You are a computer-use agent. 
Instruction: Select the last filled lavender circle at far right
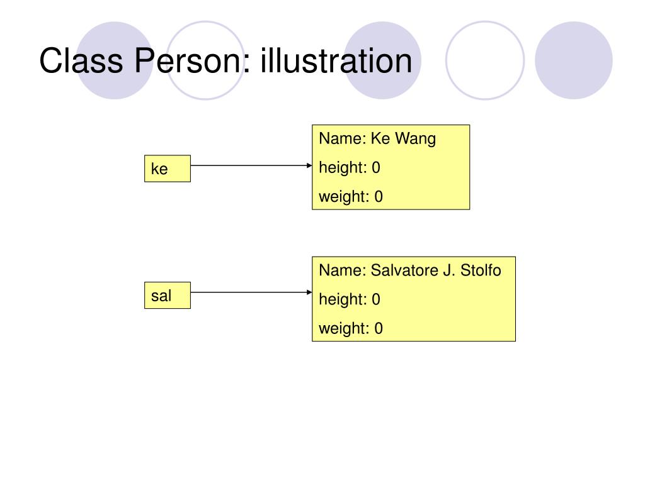coord(574,60)
